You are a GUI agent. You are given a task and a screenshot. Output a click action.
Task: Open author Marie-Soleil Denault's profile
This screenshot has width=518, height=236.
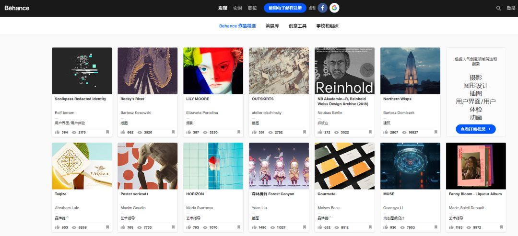click(x=467, y=208)
